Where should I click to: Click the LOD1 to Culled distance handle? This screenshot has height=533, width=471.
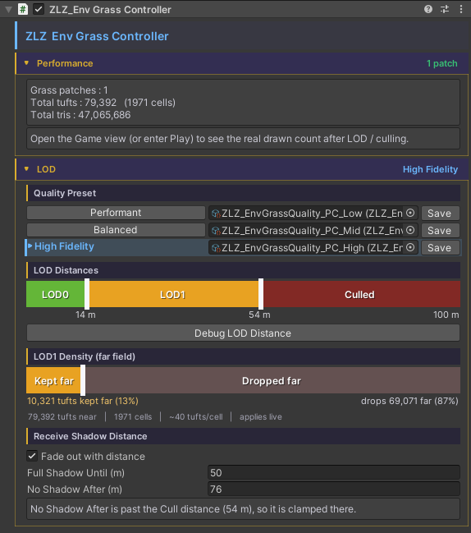261,294
